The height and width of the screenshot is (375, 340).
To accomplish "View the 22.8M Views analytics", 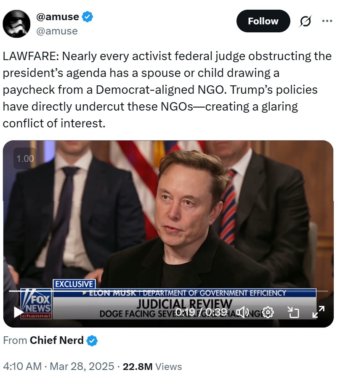I will [152, 366].
